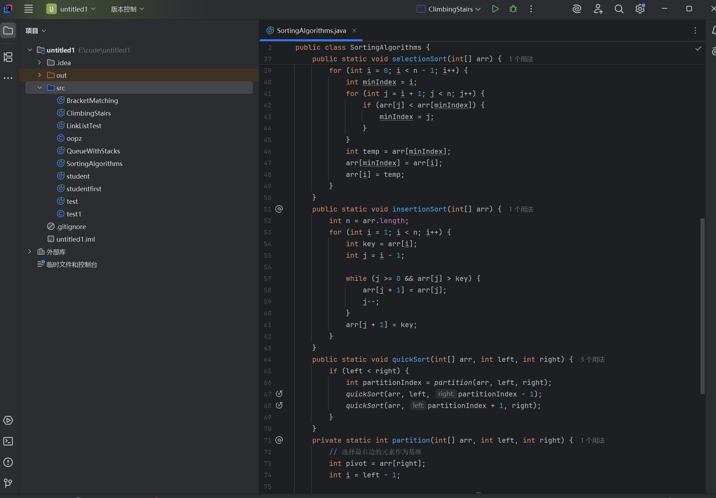This screenshot has width=716, height=498.
Task: Select oopz class in tree
Action: [69, 138]
